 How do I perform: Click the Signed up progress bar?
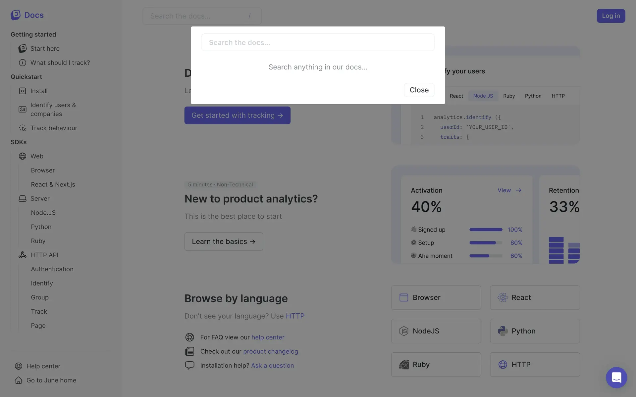click(486, 230)
